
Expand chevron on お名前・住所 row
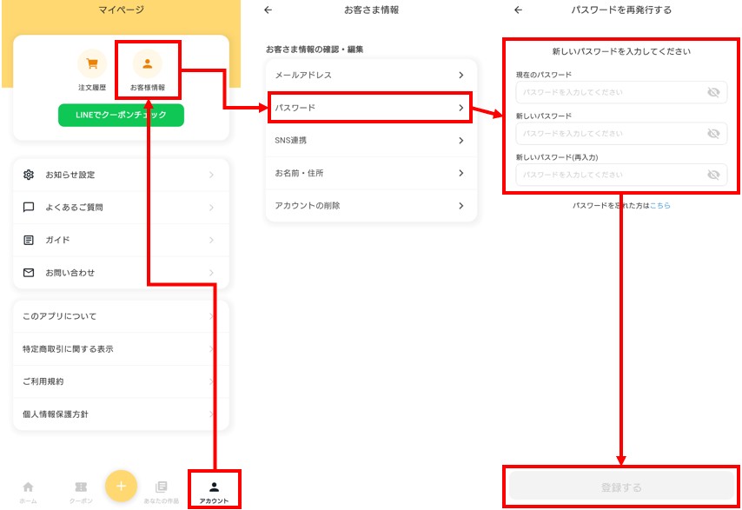coord(460,173)
